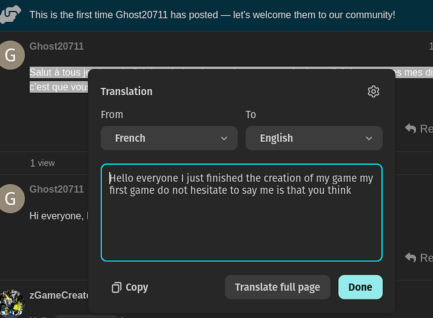
Task: Open zGameCreator username link
Action: point(59,295)
